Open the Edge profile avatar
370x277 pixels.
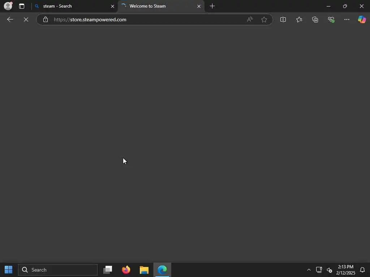pos(8,6)
